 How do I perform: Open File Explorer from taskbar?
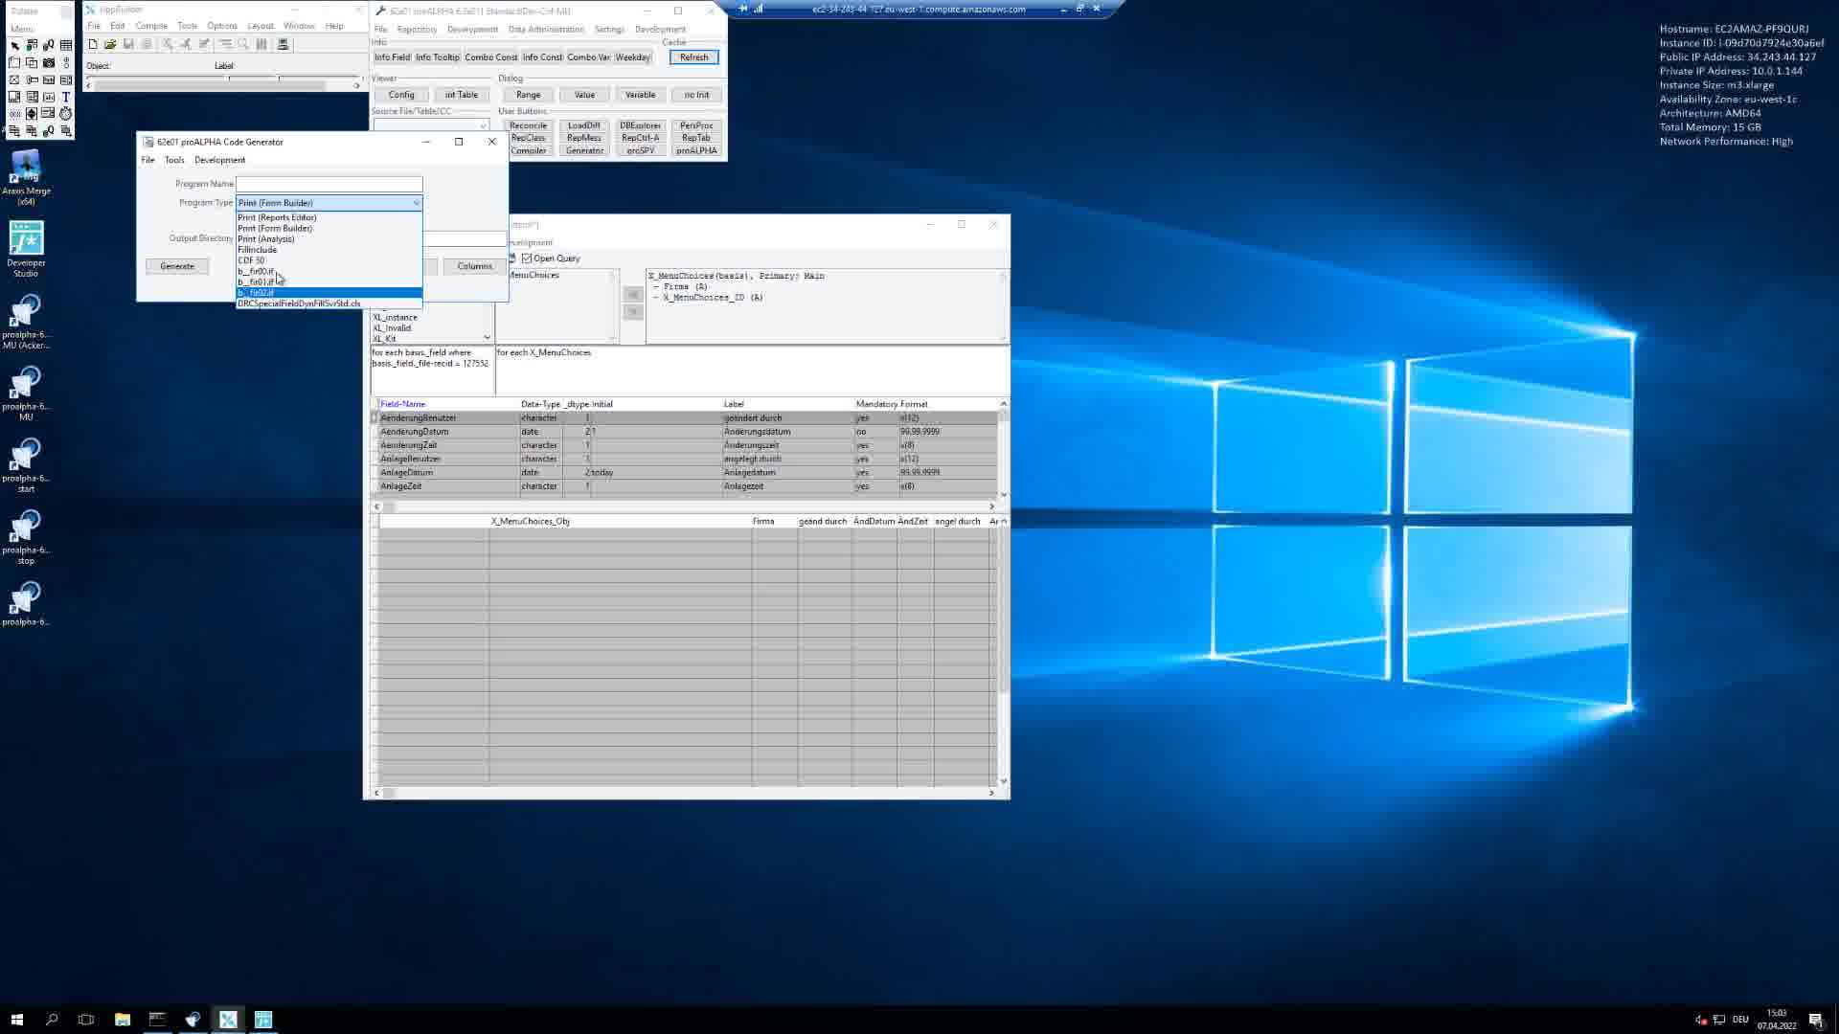point(123,1020)
